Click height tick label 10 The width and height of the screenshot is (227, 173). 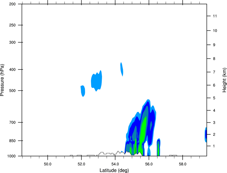pos(215,31)
